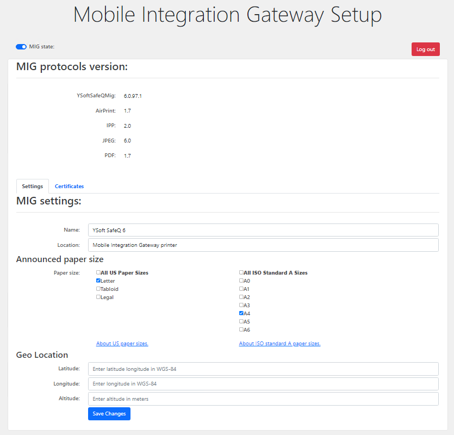The width and height of the screenshot is (454, 435).
Task: Enable the Legal paper size
Action: (x=98, y=297)
